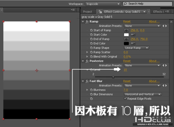Previous Fast Blur animation preset arrow
174x127 pixels.
click(163, 85)
